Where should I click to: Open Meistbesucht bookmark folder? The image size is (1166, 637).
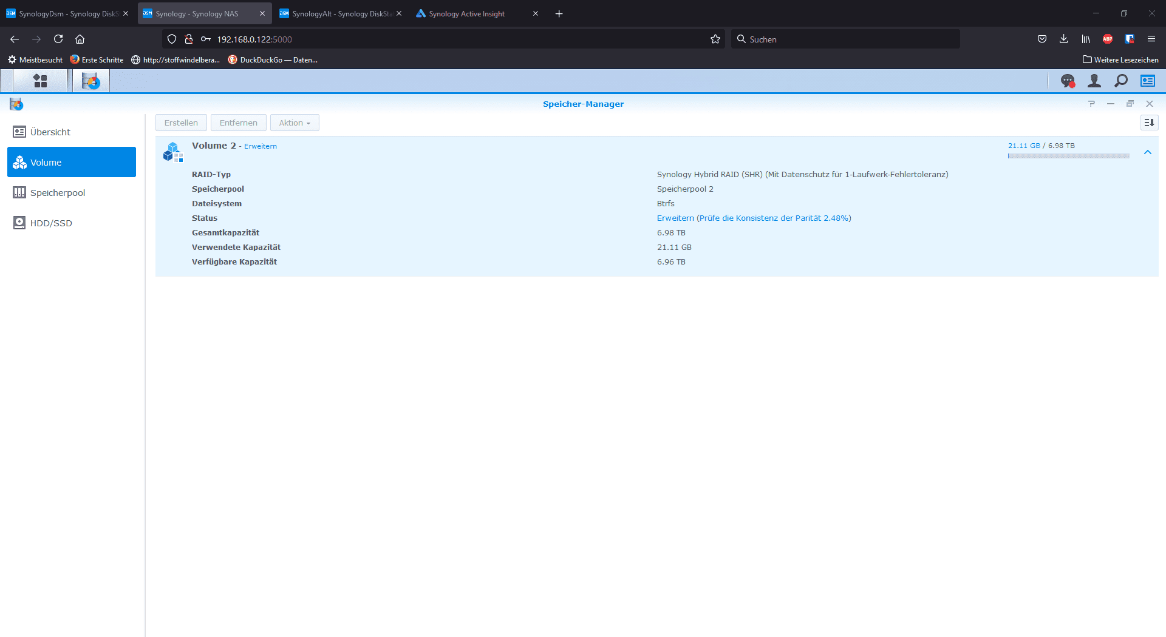click(35, 59)
